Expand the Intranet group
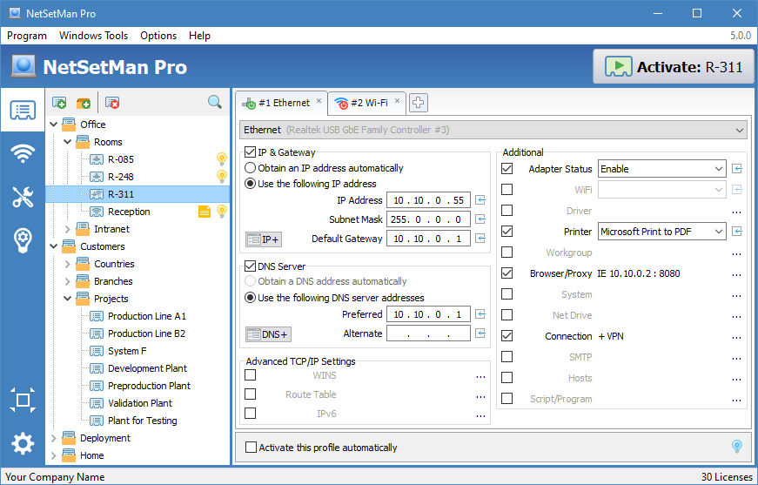 (x=68, y=229)
